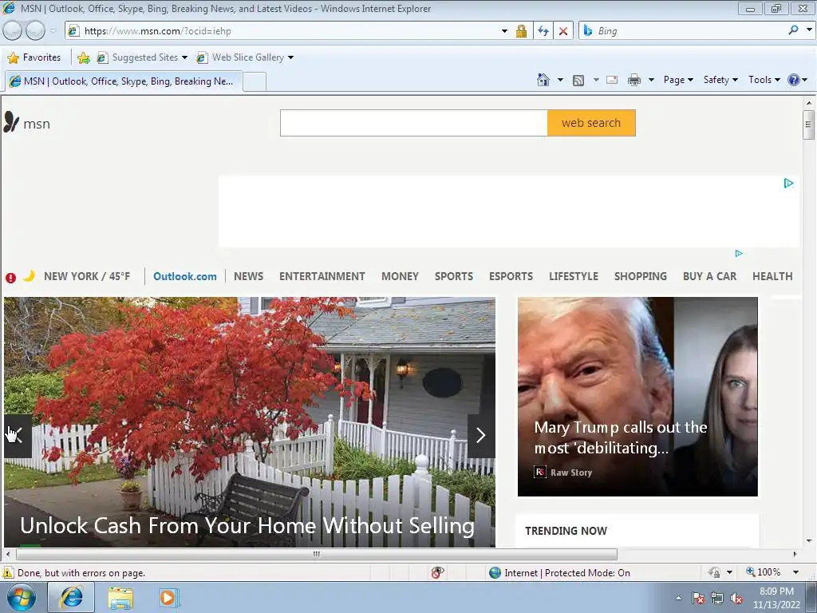
Task: Open Web Slice Gallery link
Action: coord(245,57)
